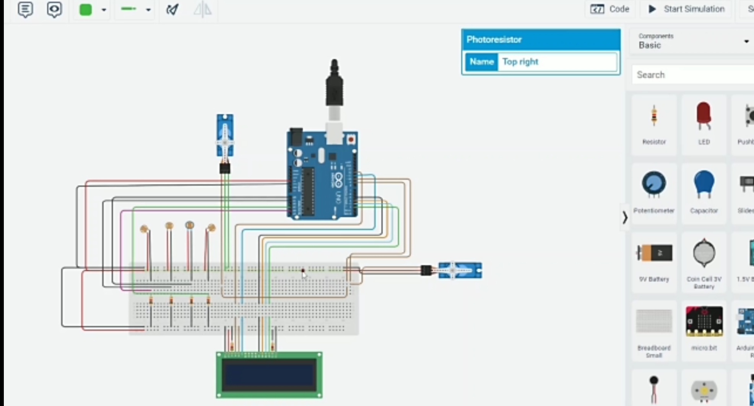Image resolution: width=754 pixels, height=406 pixels.
Task: Select the 9V Battery component
Action: (654, 262)
